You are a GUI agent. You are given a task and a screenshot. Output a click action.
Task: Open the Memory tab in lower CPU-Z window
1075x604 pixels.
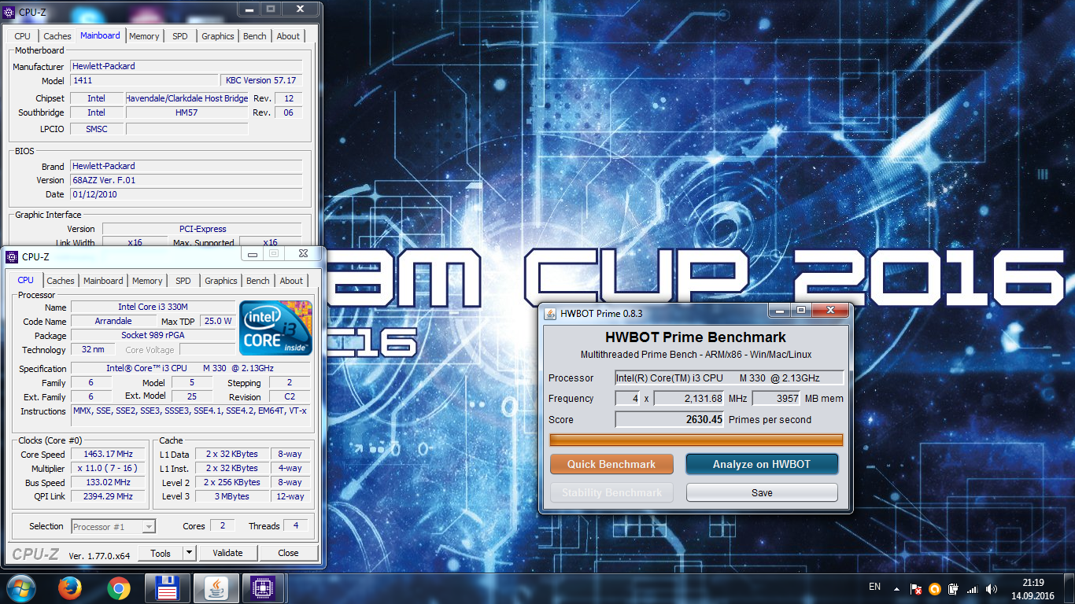[x=147, y=281]
